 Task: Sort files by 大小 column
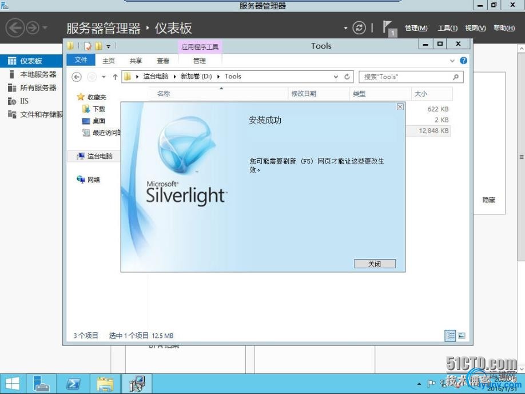click(432, 94)
